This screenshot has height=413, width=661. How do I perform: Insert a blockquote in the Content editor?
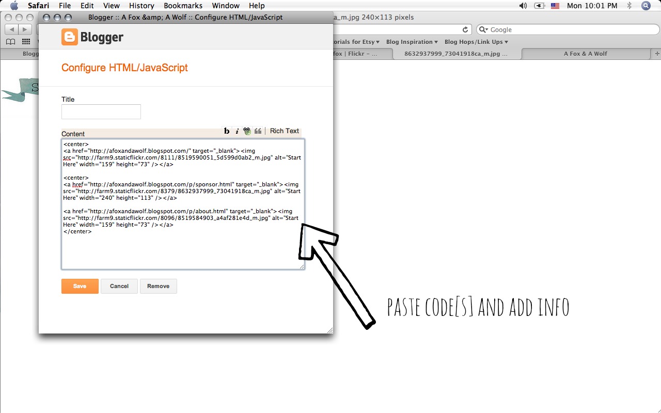[258, 131]
